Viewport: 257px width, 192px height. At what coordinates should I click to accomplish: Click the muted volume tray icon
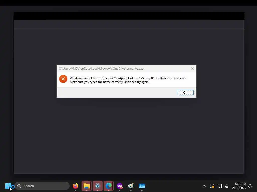pos(226,186)
